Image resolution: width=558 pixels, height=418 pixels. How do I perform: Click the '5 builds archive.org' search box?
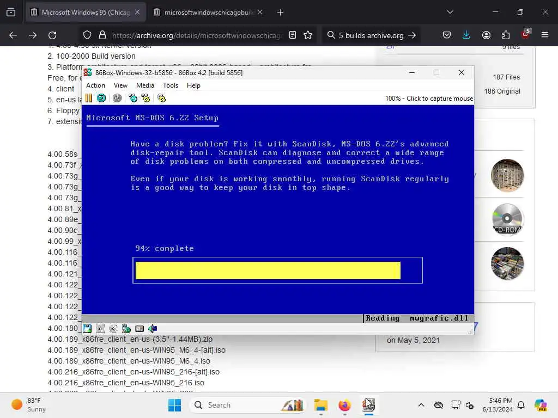pyautogui.click(x=370, y=35)
